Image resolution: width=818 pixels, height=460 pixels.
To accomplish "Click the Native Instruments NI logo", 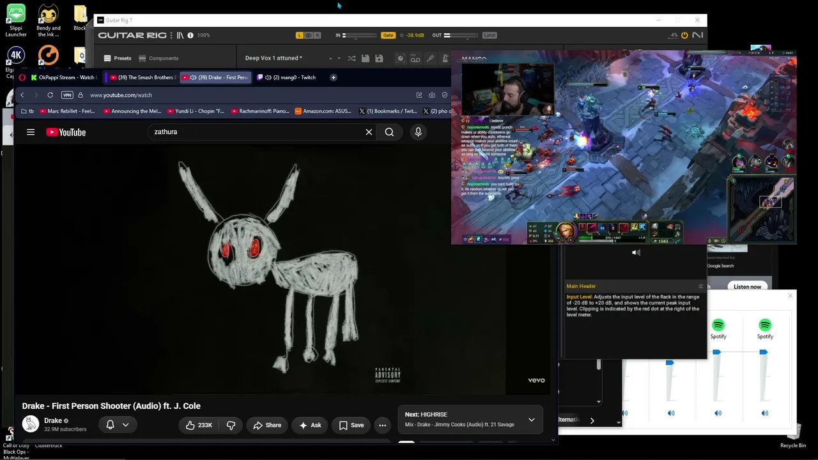I will 697,35.
